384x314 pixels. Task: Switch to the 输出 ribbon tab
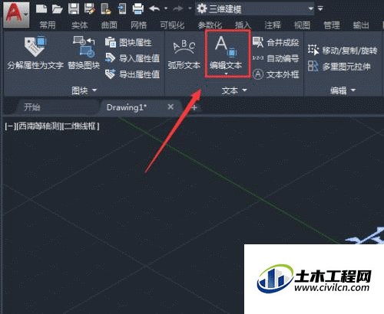(361, 25)
